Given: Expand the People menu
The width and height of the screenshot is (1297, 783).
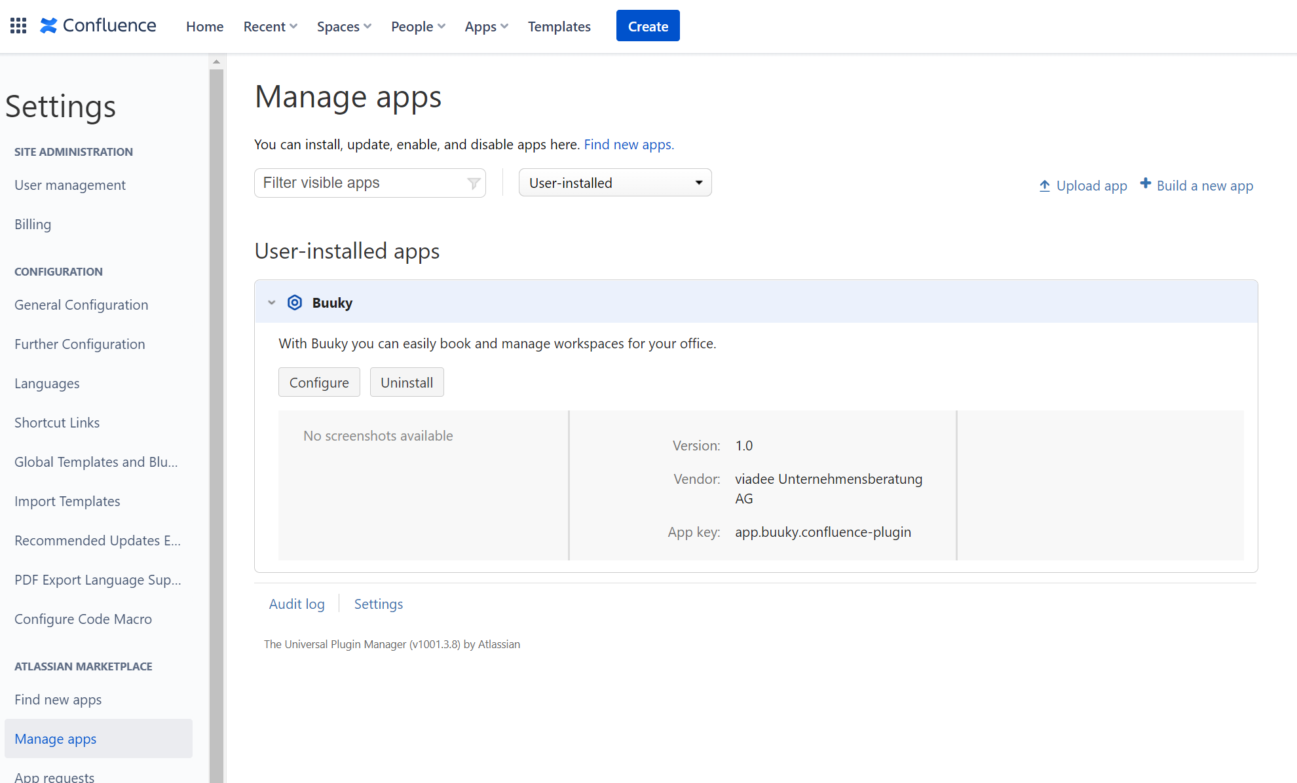Looking at the screenshot, I should pyautogui.click(x=418, y=26).
